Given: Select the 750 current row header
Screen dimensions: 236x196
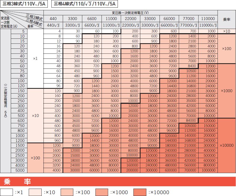Looking at the screenshot, I should (19, 126).
